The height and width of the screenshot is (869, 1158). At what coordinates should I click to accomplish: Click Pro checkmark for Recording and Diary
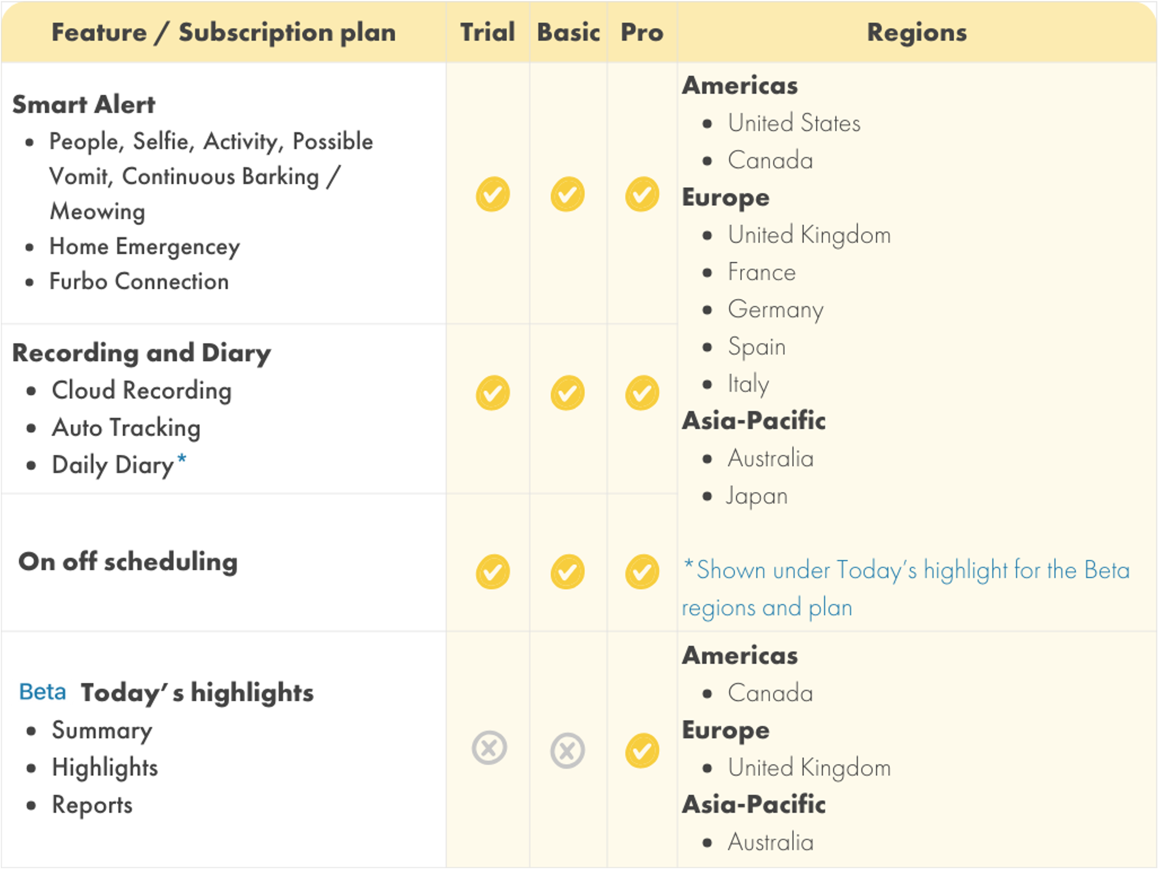tap(642, 392)
